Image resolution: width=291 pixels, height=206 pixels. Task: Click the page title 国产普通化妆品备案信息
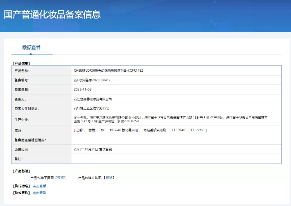[52, 15]
